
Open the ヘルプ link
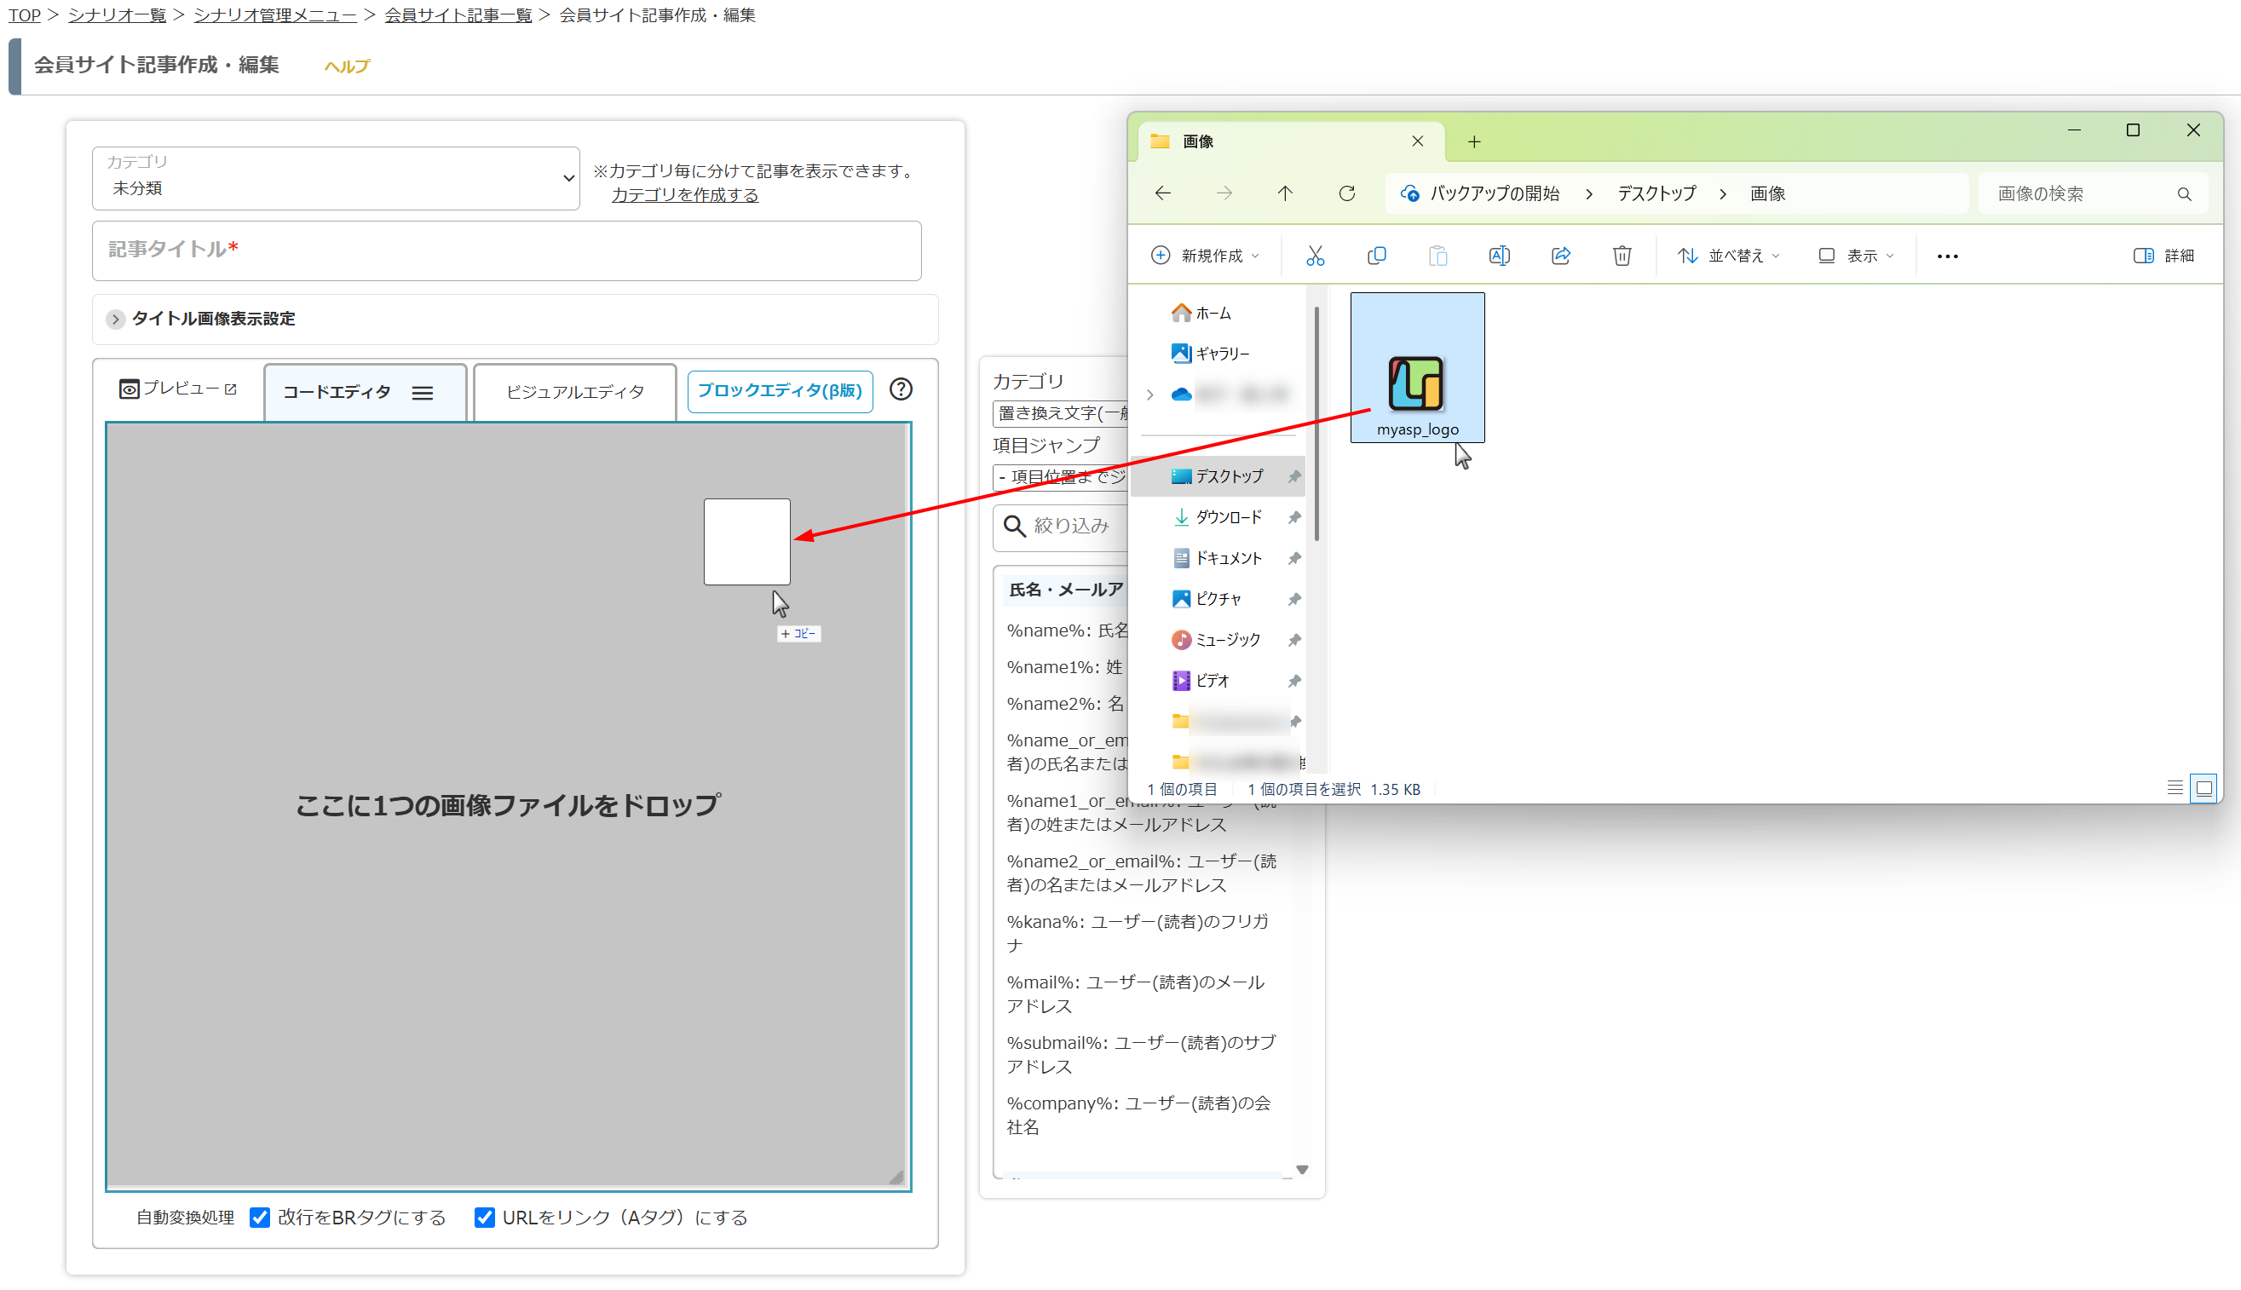click(x=347, y=66)
